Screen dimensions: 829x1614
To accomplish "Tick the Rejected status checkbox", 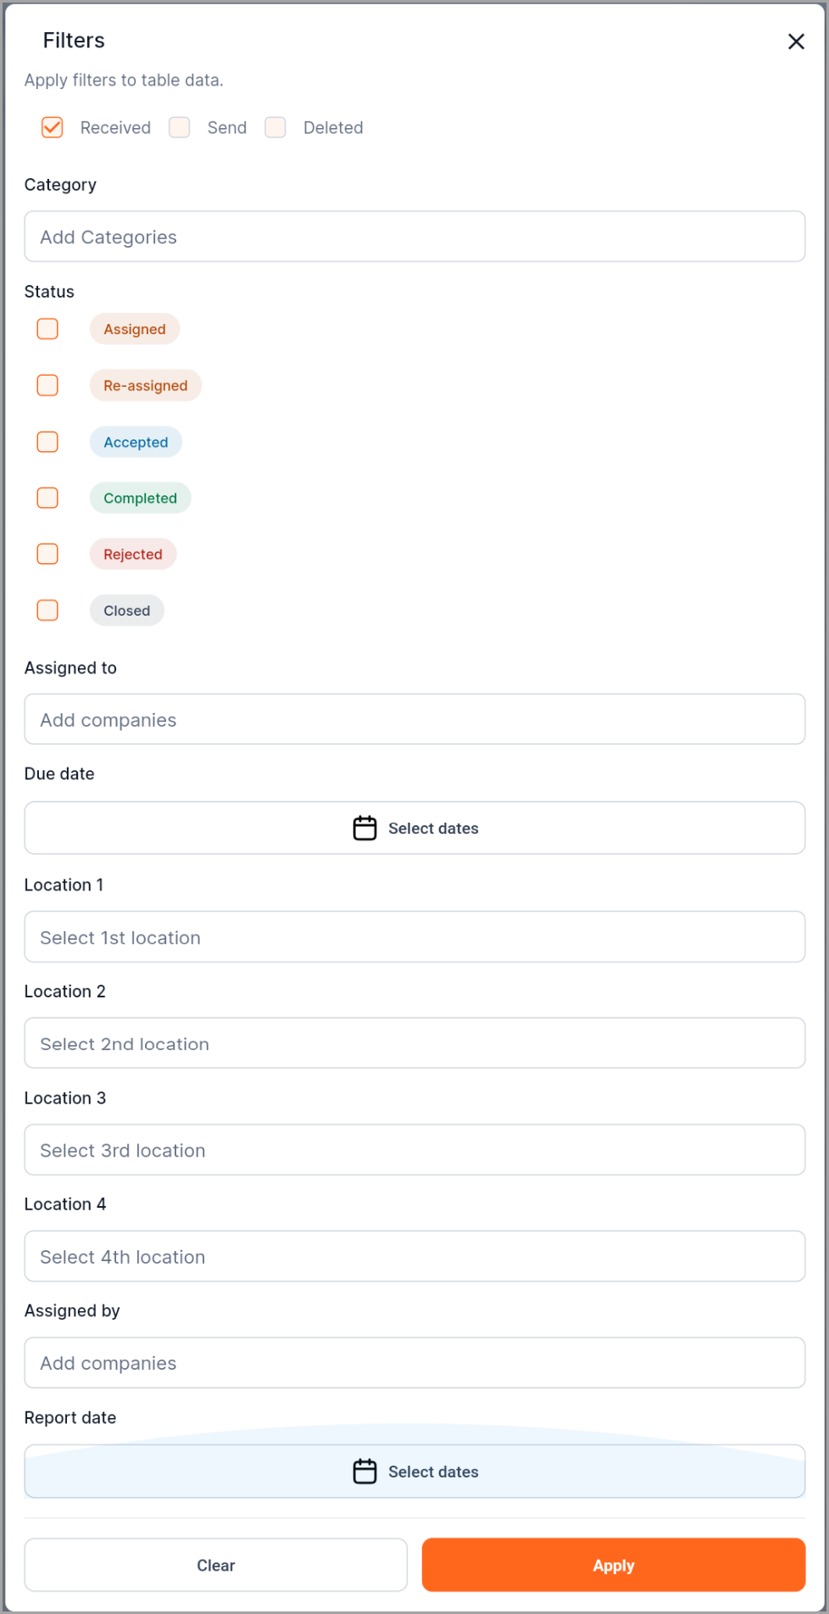I will point(47,554).
